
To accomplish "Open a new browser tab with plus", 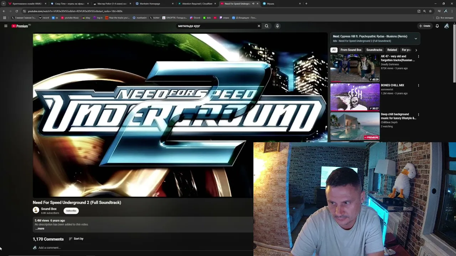I will pos(306,4).
